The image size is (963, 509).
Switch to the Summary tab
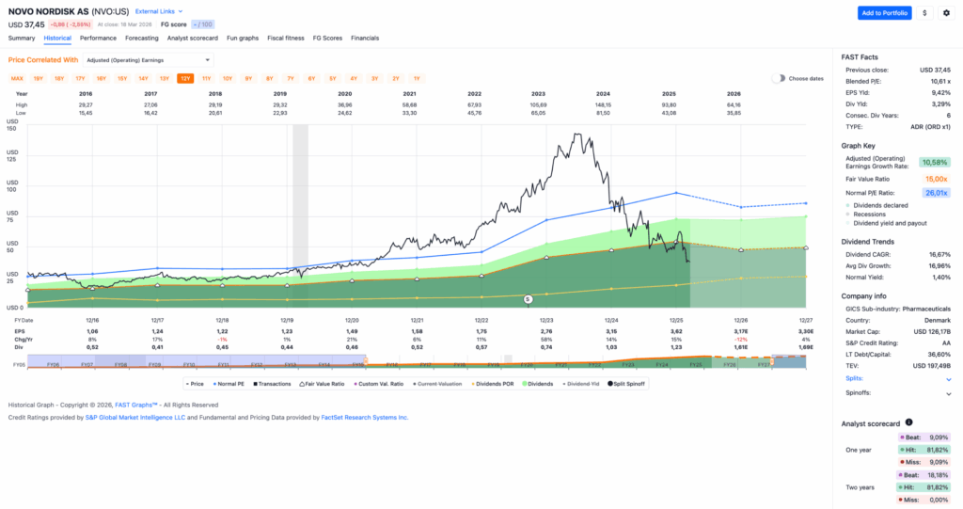coord(22,39)
